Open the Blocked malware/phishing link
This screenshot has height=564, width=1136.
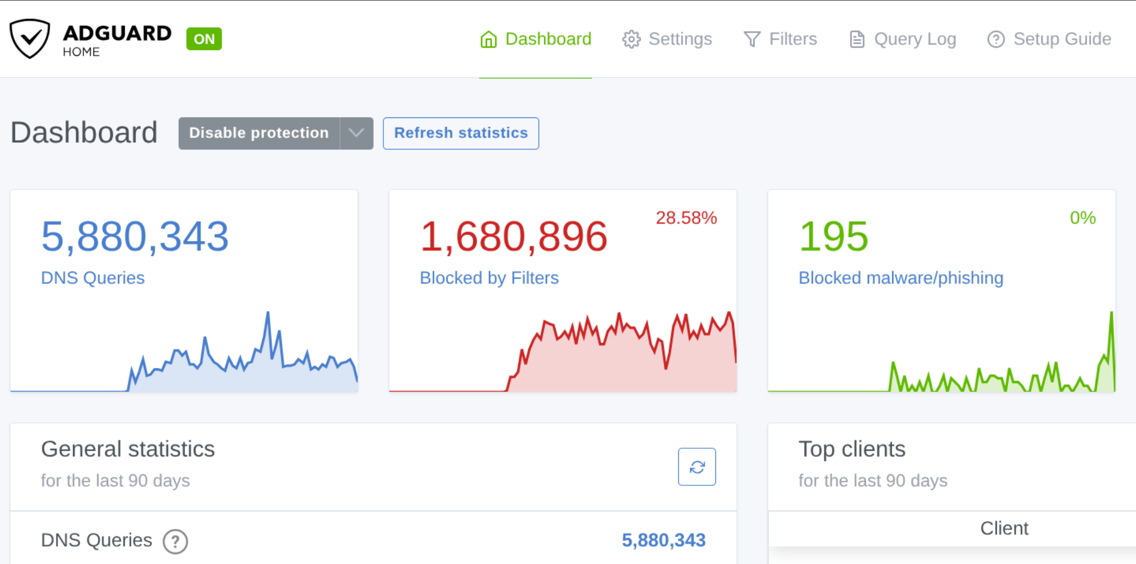[901, 278]
